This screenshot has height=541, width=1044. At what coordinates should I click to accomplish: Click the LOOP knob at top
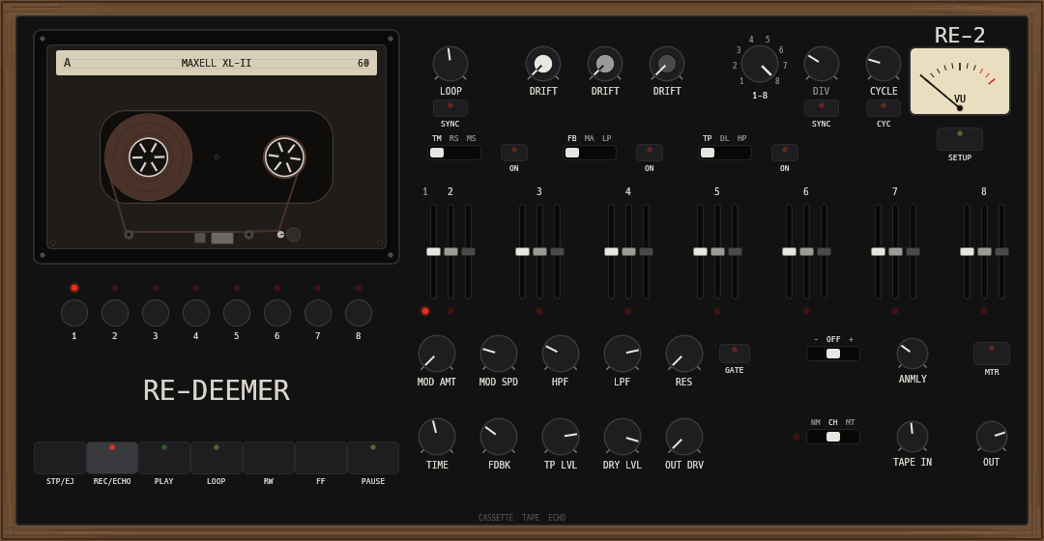tap(450, 64)
